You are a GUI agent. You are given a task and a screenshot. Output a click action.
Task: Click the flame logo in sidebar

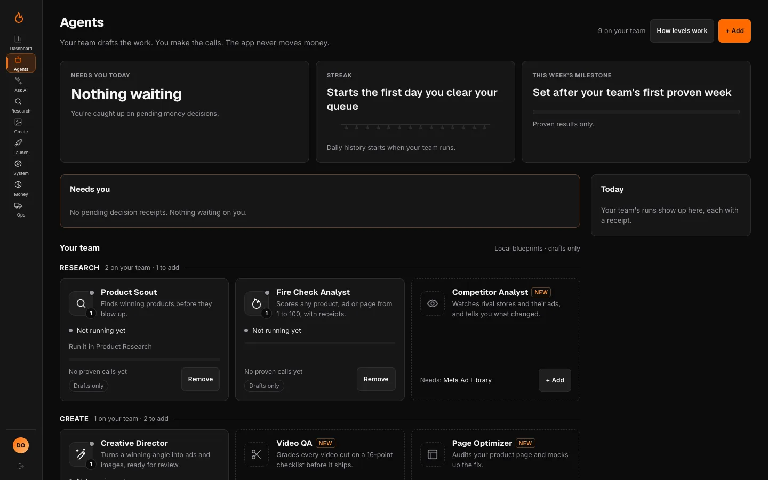(x=19, y=18)
